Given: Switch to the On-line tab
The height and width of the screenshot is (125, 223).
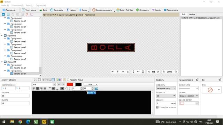Looking at the screenshot, I should point(192,15).
